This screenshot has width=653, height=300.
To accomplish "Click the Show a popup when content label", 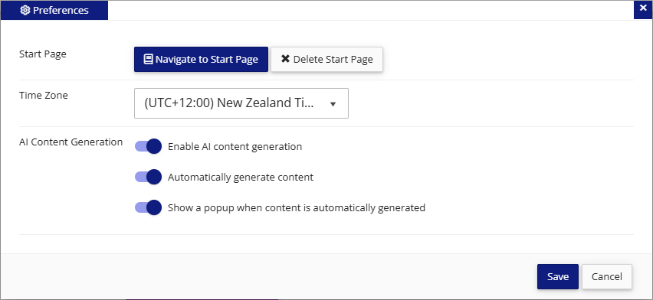I will coord(297,207).
